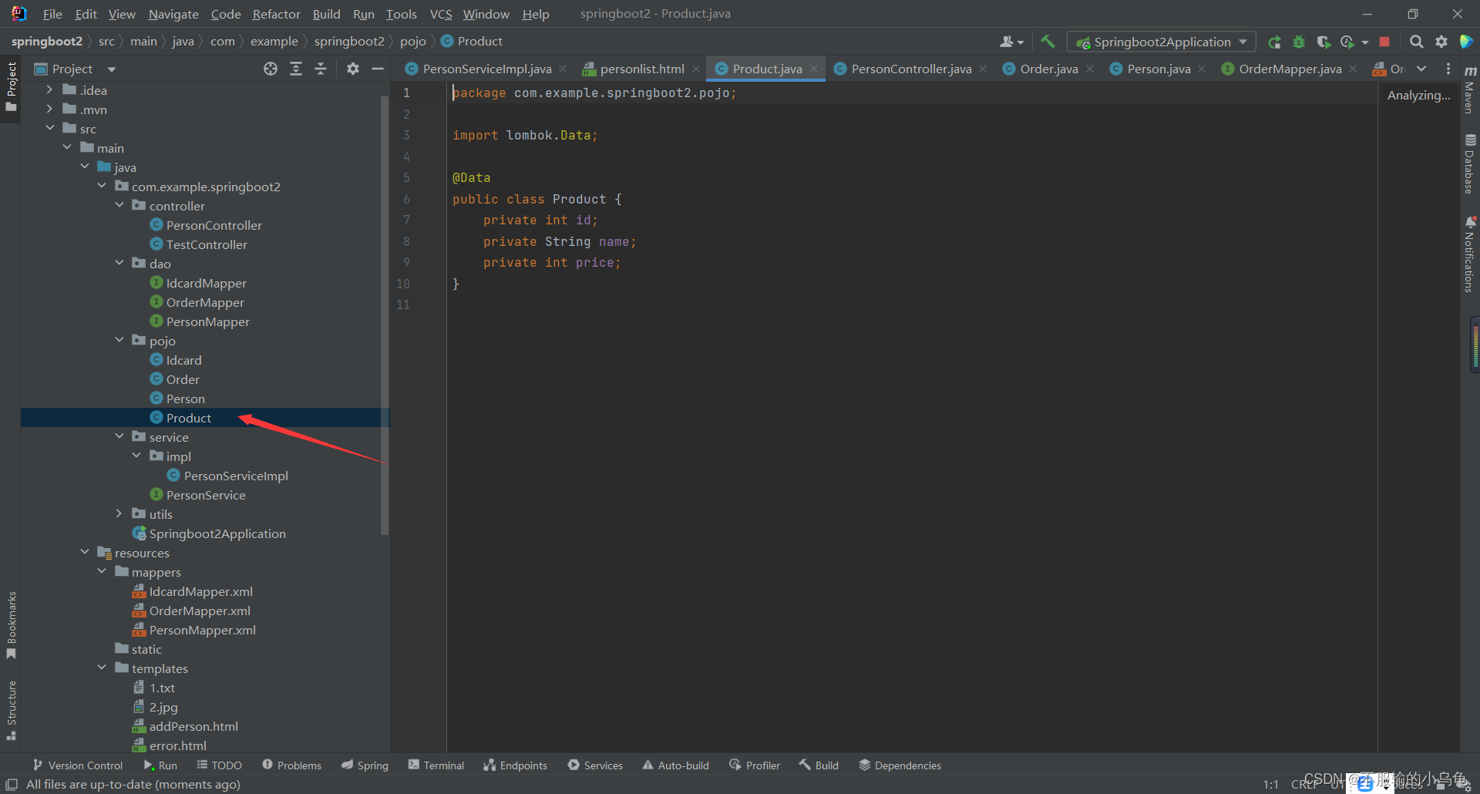
Task: Open the Refactor menu
Action: [276, 14]
